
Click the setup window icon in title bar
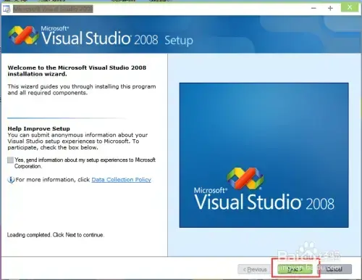[7, 9]
